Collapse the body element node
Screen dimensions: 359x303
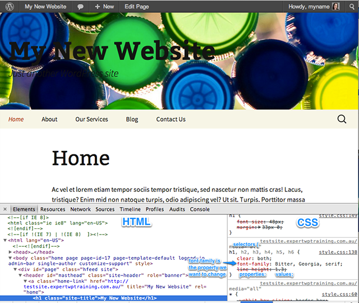(10, 258)
